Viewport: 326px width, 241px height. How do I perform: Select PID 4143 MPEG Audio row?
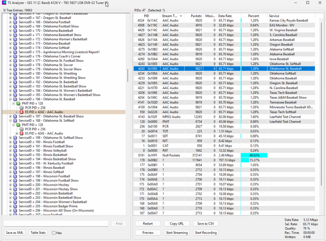click(224, 117)
